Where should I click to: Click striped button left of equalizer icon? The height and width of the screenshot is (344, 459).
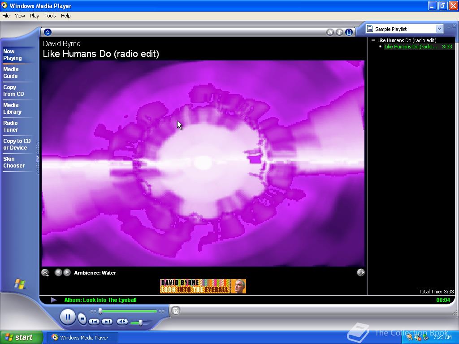point(330,32)
